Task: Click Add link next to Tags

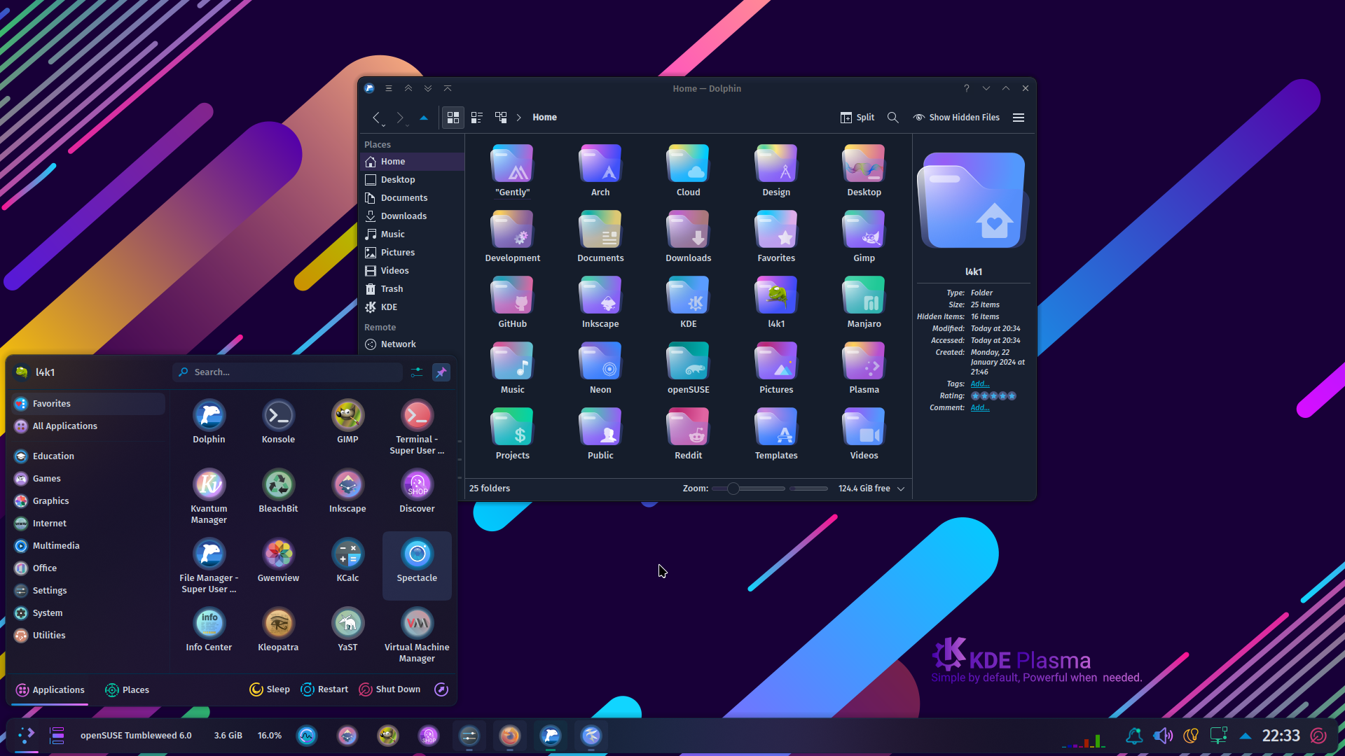Action: point(980,384)
